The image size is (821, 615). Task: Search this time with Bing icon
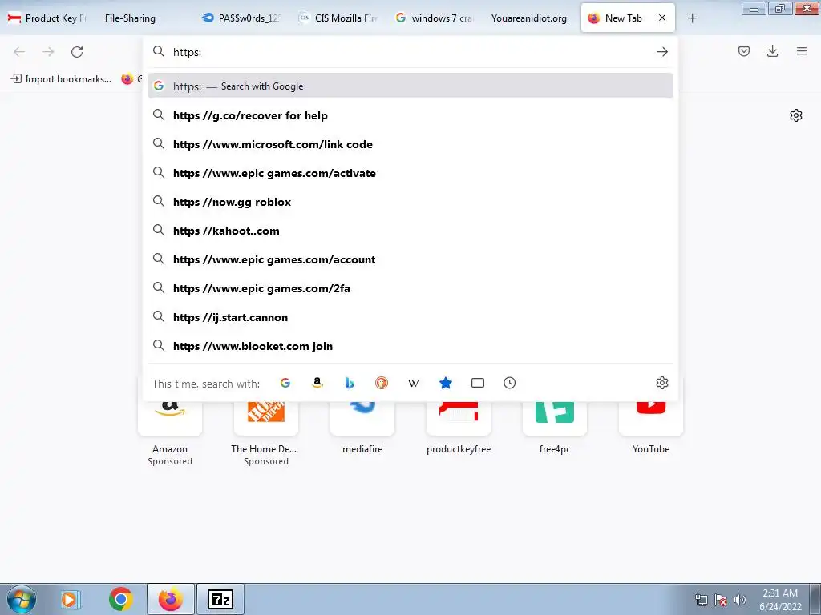(x=350, y=383)
